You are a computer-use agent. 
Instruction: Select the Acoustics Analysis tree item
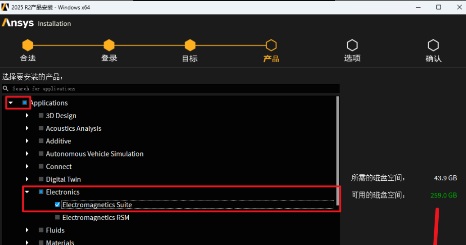[x=73, y=128]
